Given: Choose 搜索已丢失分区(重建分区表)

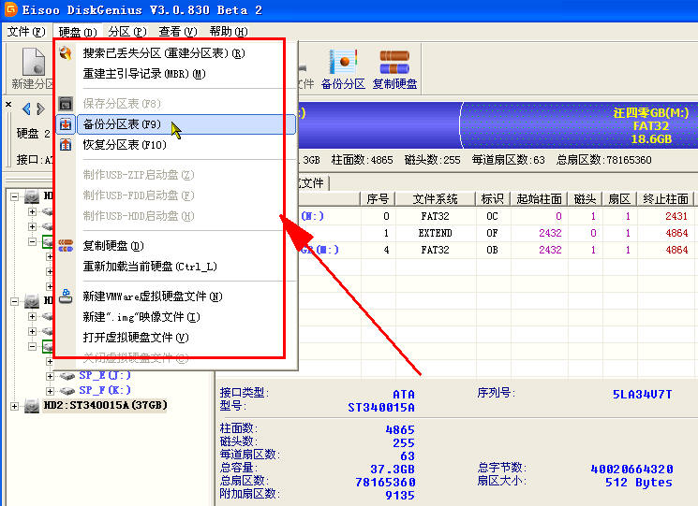Looking at the screenshot, I should pyautogui.click(x=164, y=53).
